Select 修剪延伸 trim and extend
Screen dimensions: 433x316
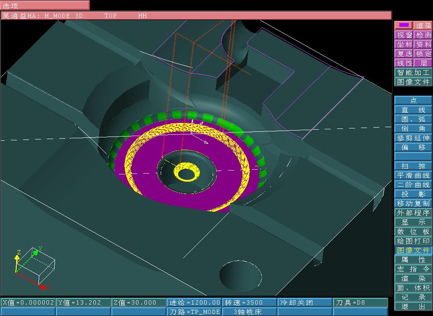click(413, 138)
